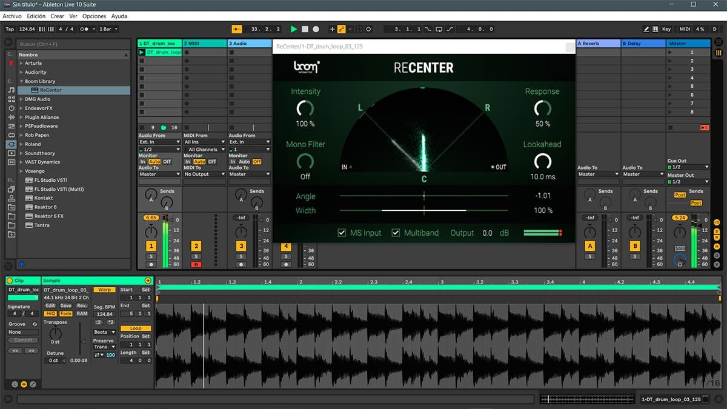Open the Ver menu
This screenshot has width=727, height=409.
click(73, 16)
